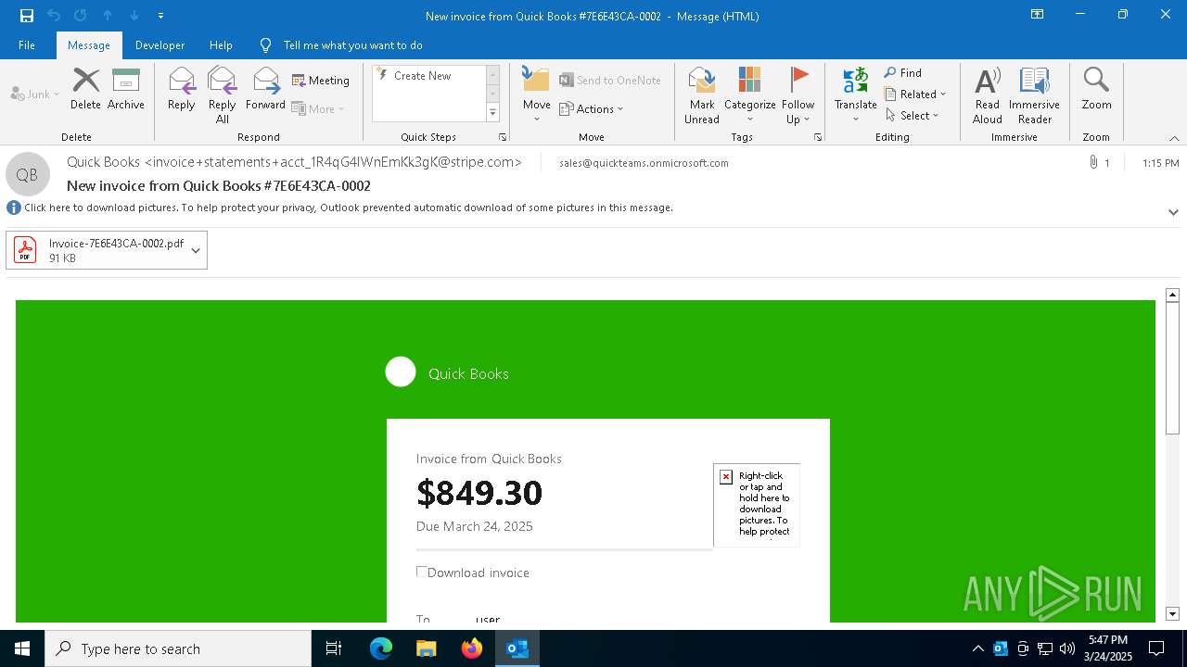This screenshot has height=667, width=1187.
Task: Start Read Aloud
Action: pyautogui.click(x=987, y=94)
